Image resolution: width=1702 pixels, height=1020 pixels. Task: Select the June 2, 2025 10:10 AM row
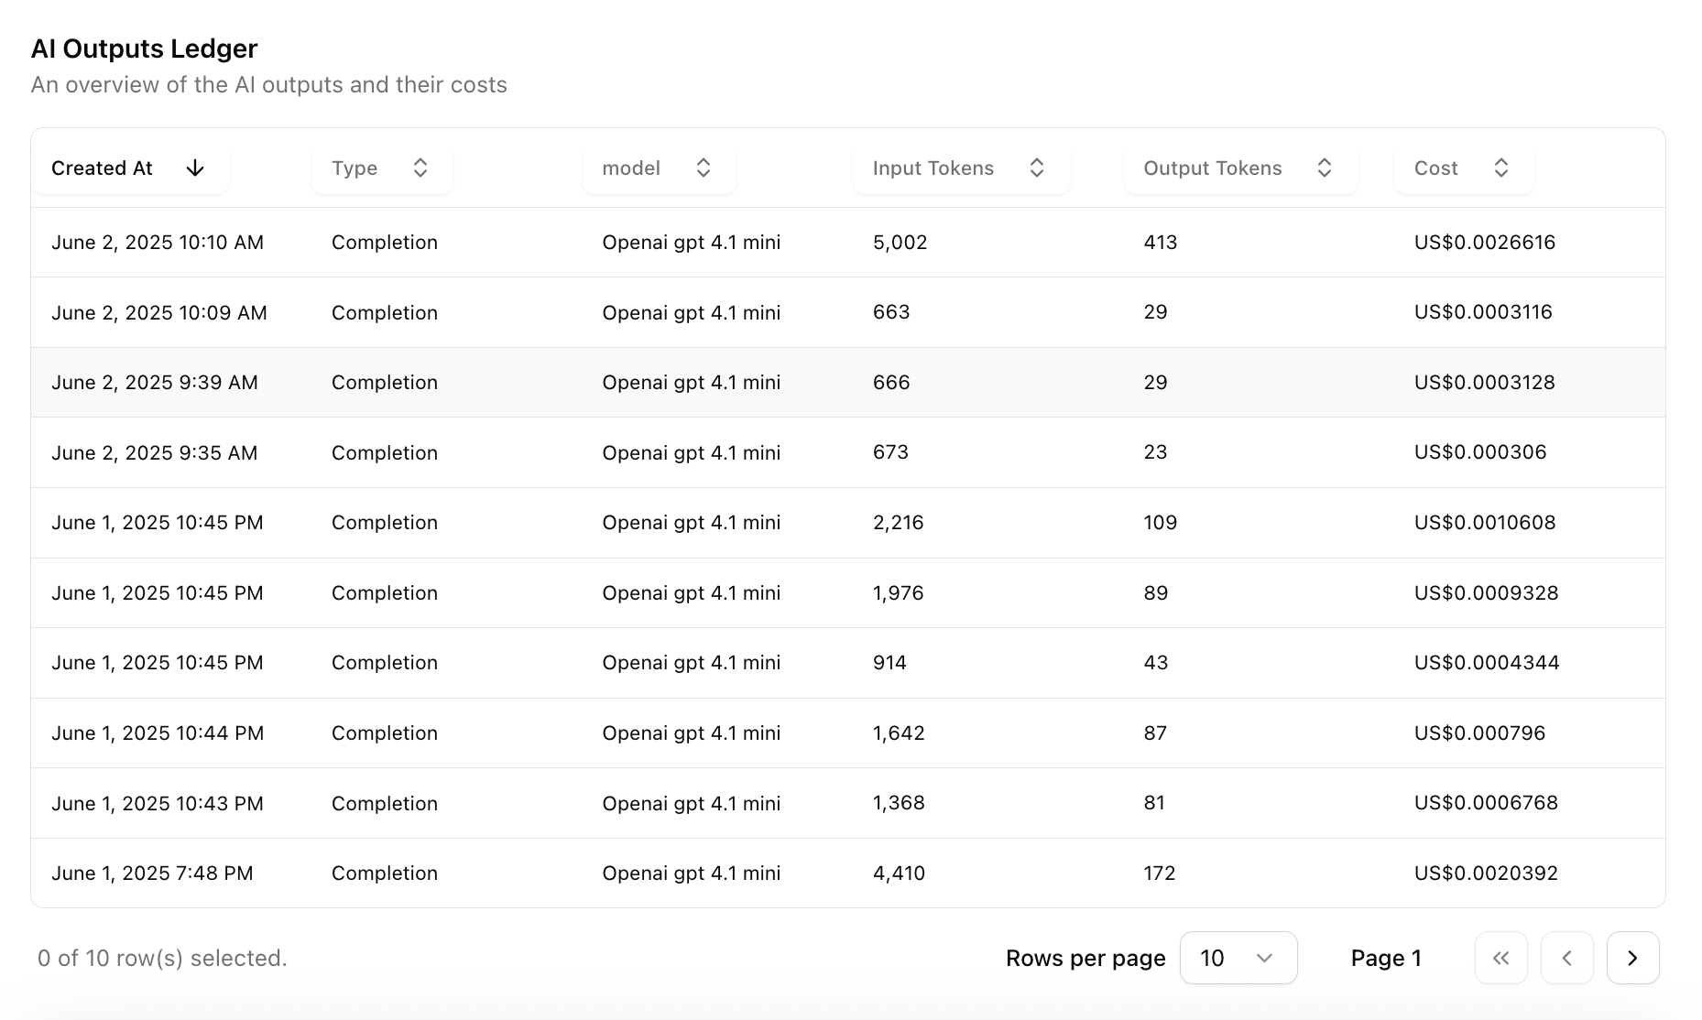point(158,243)
